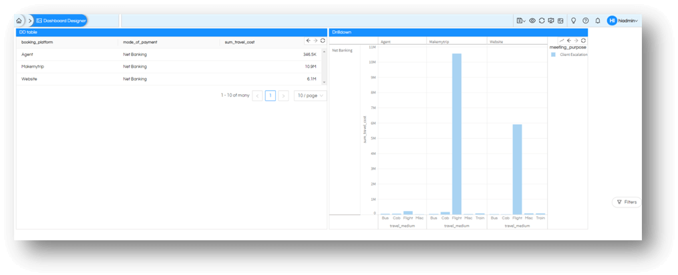Click the Drilldown chart forward arrow
The width and height of the screenshot is (678, 275).
click(576, 40)
